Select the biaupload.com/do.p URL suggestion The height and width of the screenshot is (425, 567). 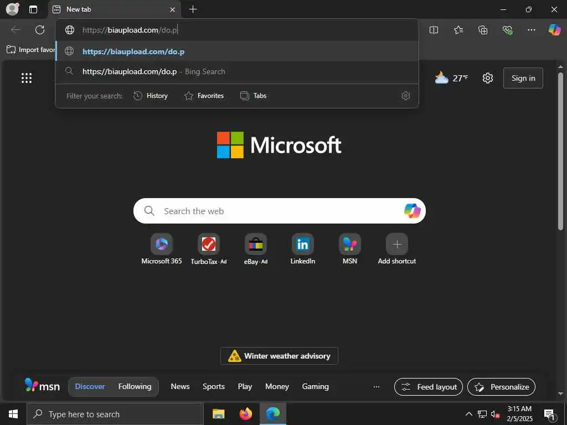[237, 51]
